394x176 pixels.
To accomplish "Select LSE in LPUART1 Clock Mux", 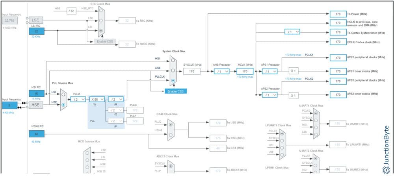I will [282, 155].
